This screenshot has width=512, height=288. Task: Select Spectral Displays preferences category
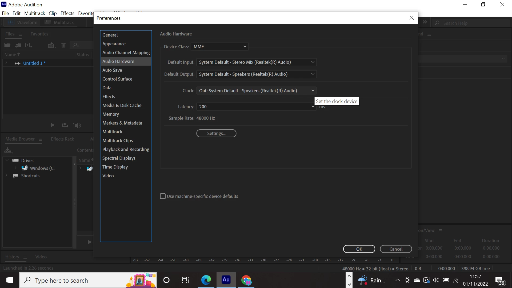click(x=119, y=158)
